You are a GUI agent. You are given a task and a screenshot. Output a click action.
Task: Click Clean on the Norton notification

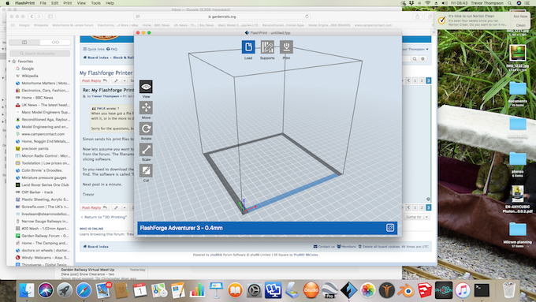click(520, 25)
